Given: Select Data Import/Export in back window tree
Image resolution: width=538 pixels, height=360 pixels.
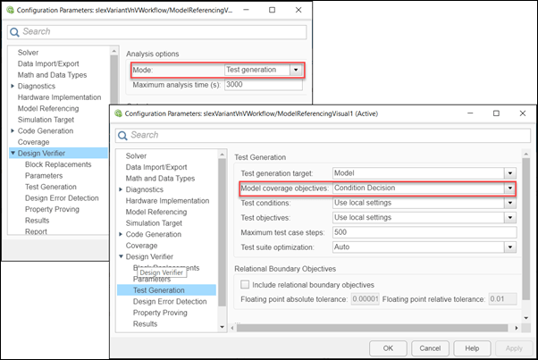Looking at the screenshot, I should [x=48, y=63].
